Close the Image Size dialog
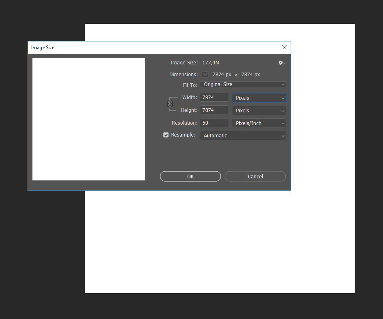 click(x=284, y=47)
